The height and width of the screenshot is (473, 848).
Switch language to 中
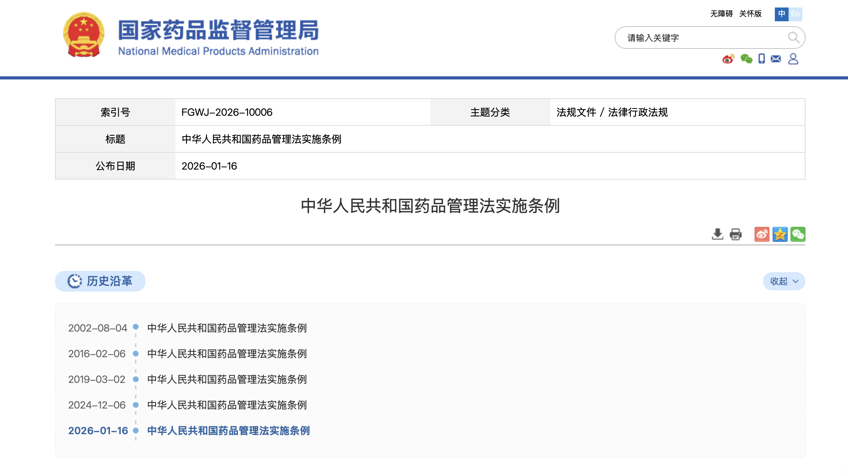click(x=781, y=14)
